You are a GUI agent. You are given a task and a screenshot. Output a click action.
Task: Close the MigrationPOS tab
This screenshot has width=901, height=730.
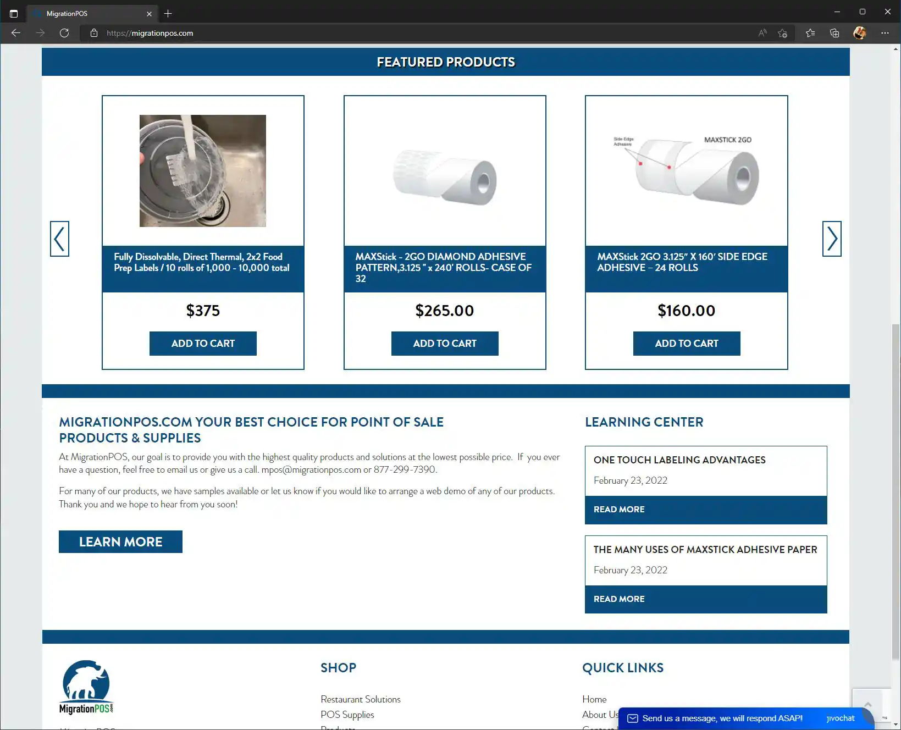point(149,14)
